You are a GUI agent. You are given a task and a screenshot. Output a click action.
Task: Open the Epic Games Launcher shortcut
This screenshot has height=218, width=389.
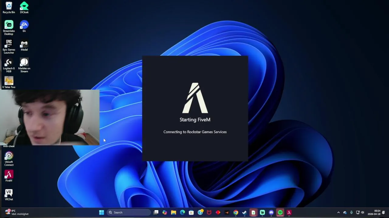[x=9, y=47]
